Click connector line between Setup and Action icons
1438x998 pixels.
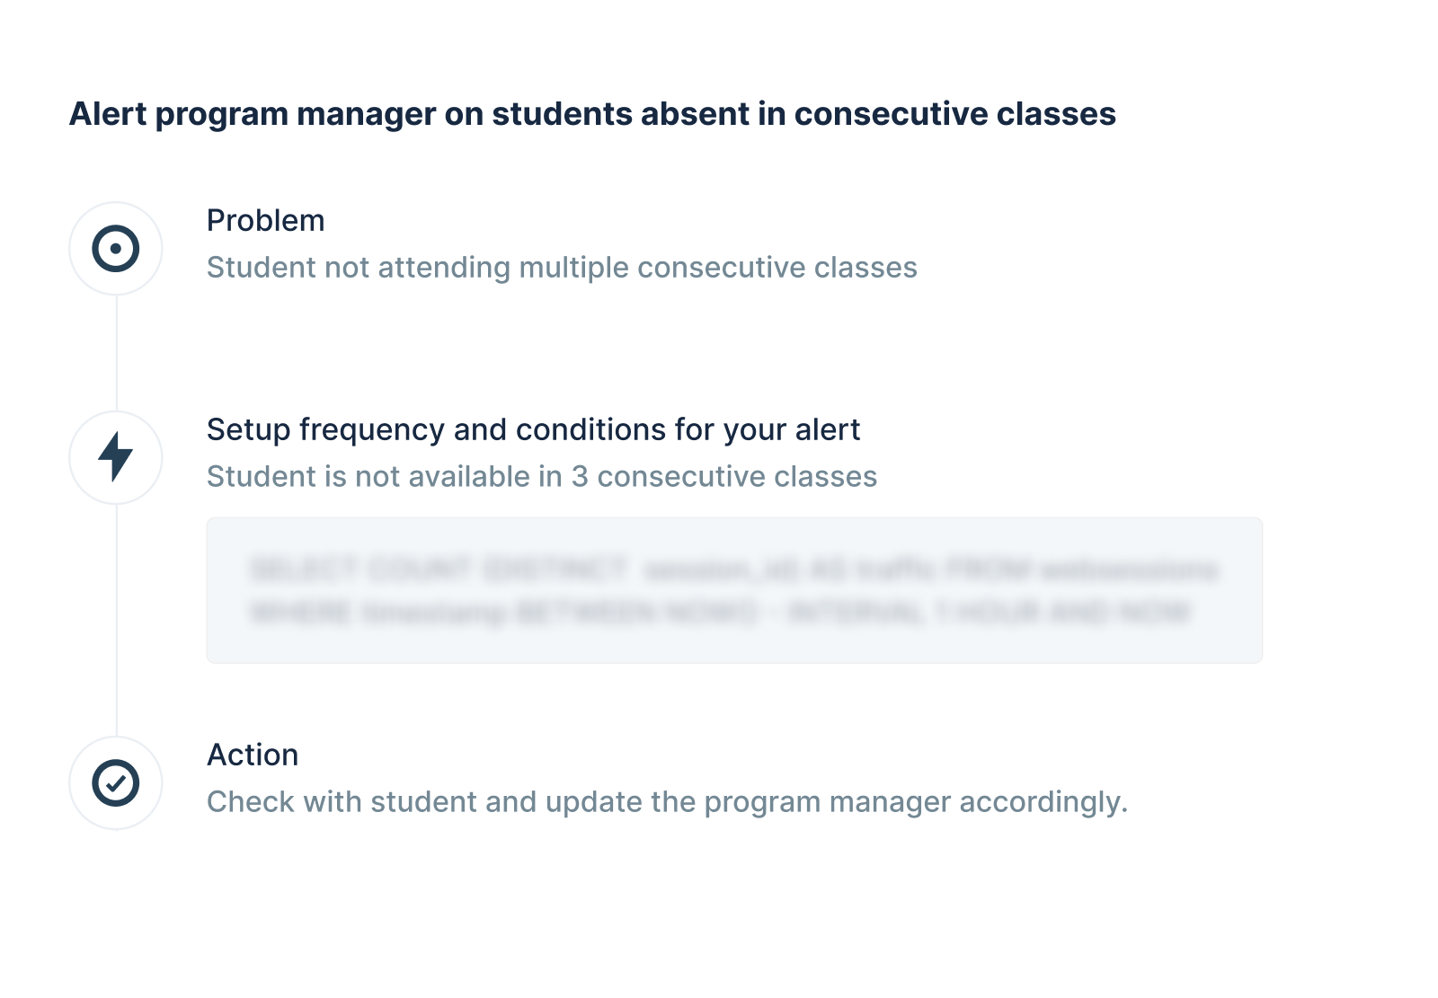116,620
